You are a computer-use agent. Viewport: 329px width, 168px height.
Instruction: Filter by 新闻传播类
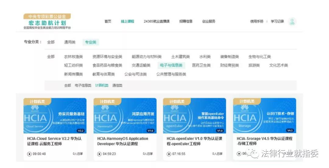(73, 74)
